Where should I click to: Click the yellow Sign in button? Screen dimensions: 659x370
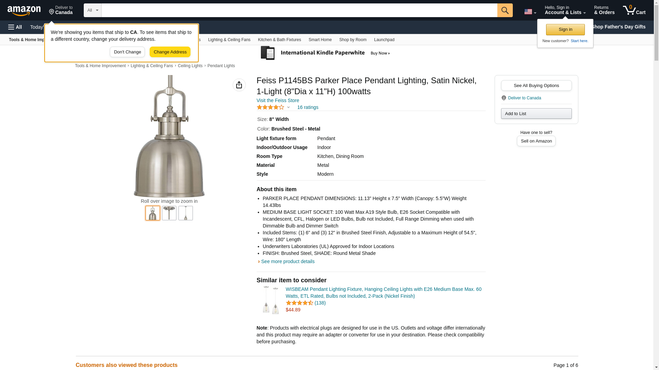[565, 29]
